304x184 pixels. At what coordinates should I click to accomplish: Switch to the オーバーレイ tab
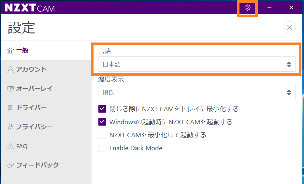[46, 89]
